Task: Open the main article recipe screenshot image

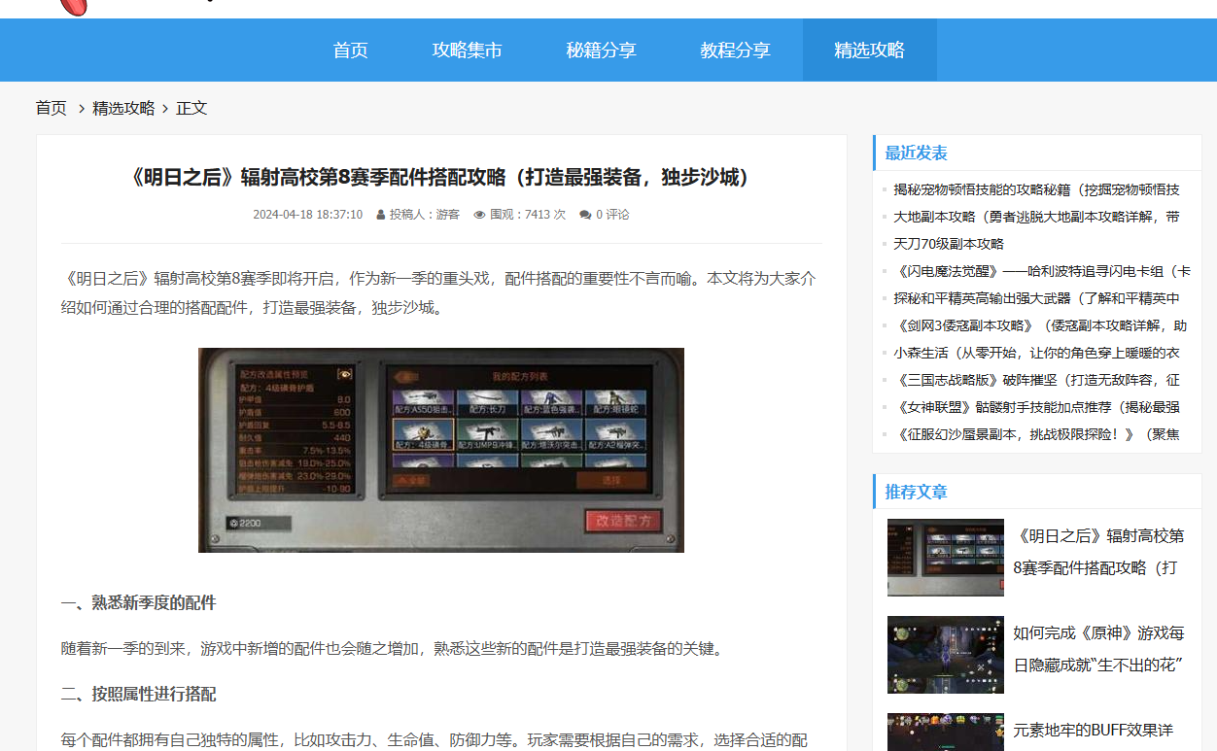Action: (441, 450)
